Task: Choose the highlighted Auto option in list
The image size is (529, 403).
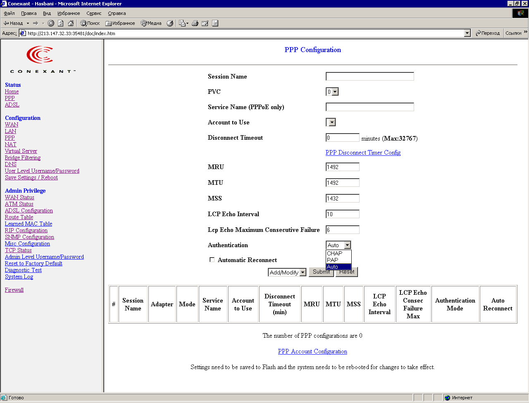Action: (x=338, y=267)
